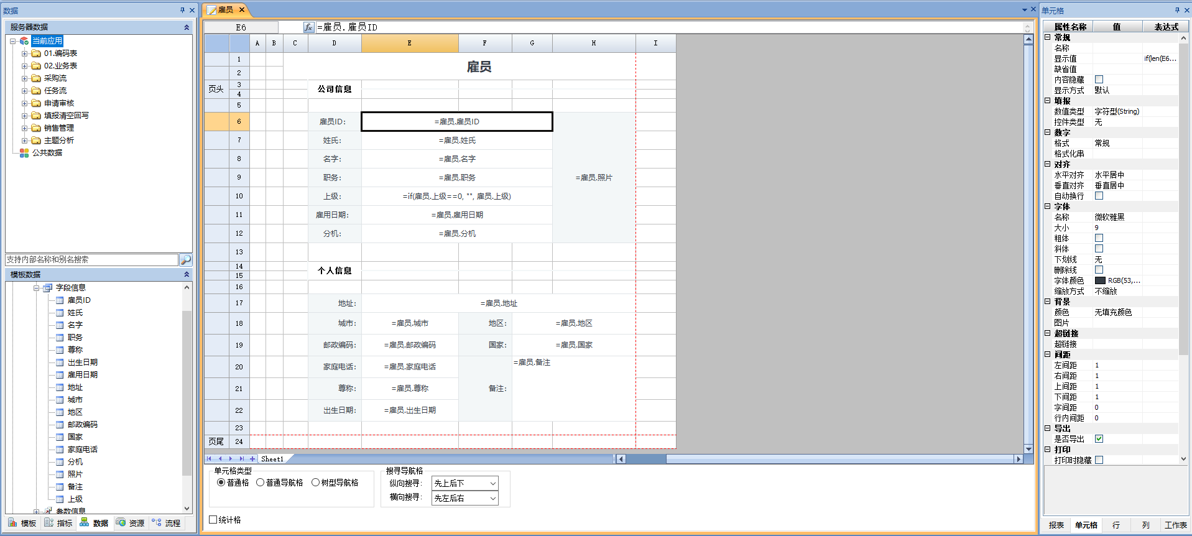Collapse the 服务器数据 panel with chevron icon
The height and width of the screenshot is (536, 1192).
tap(187, 27)
